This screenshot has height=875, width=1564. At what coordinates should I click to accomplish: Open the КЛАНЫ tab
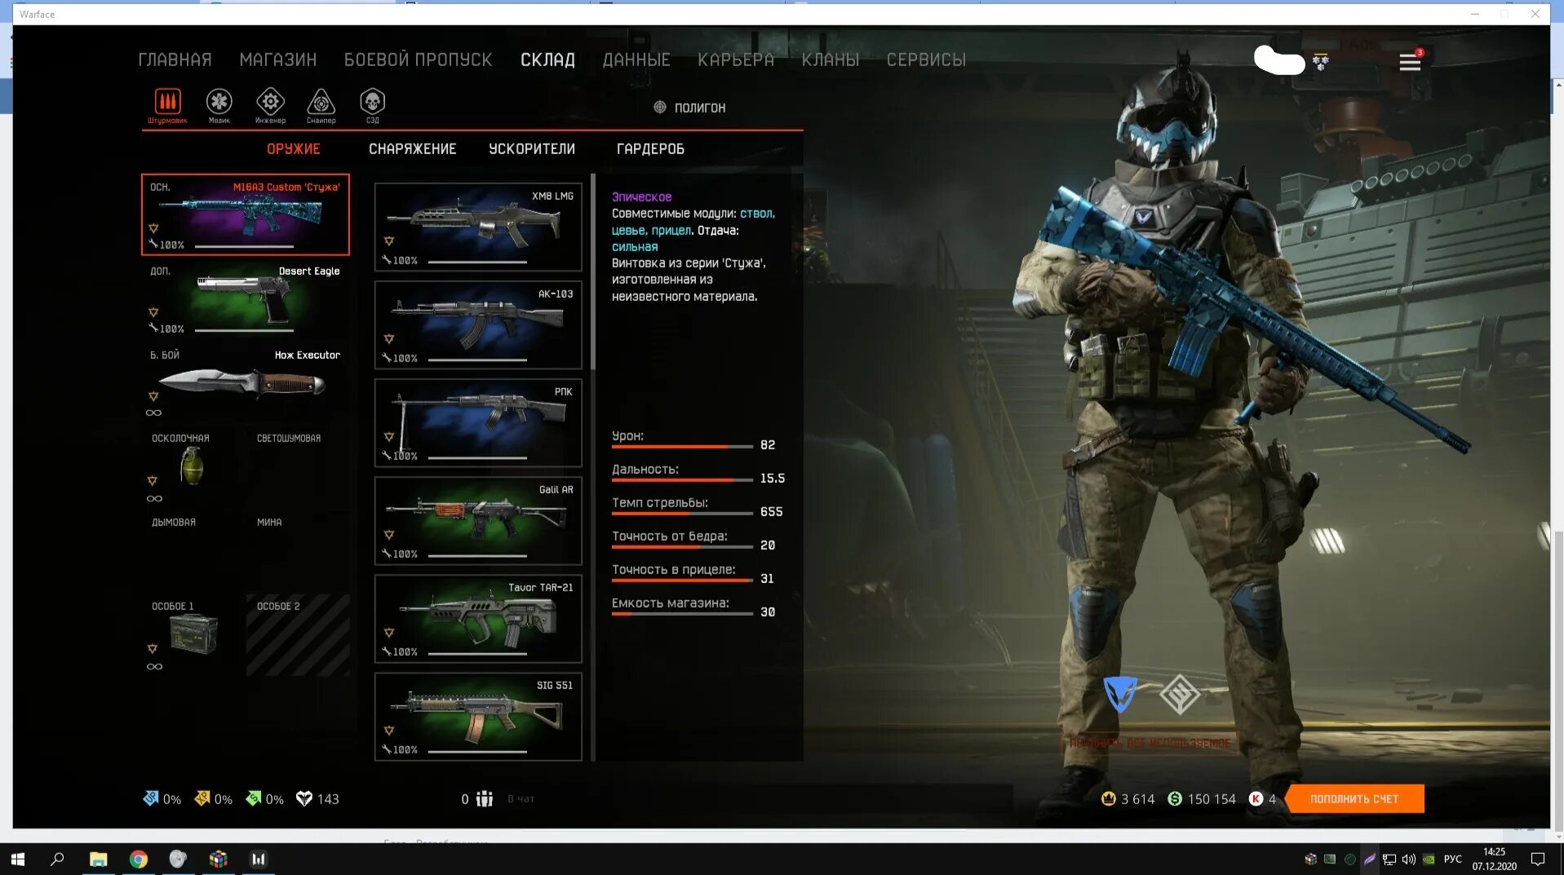tap(831, 60)
